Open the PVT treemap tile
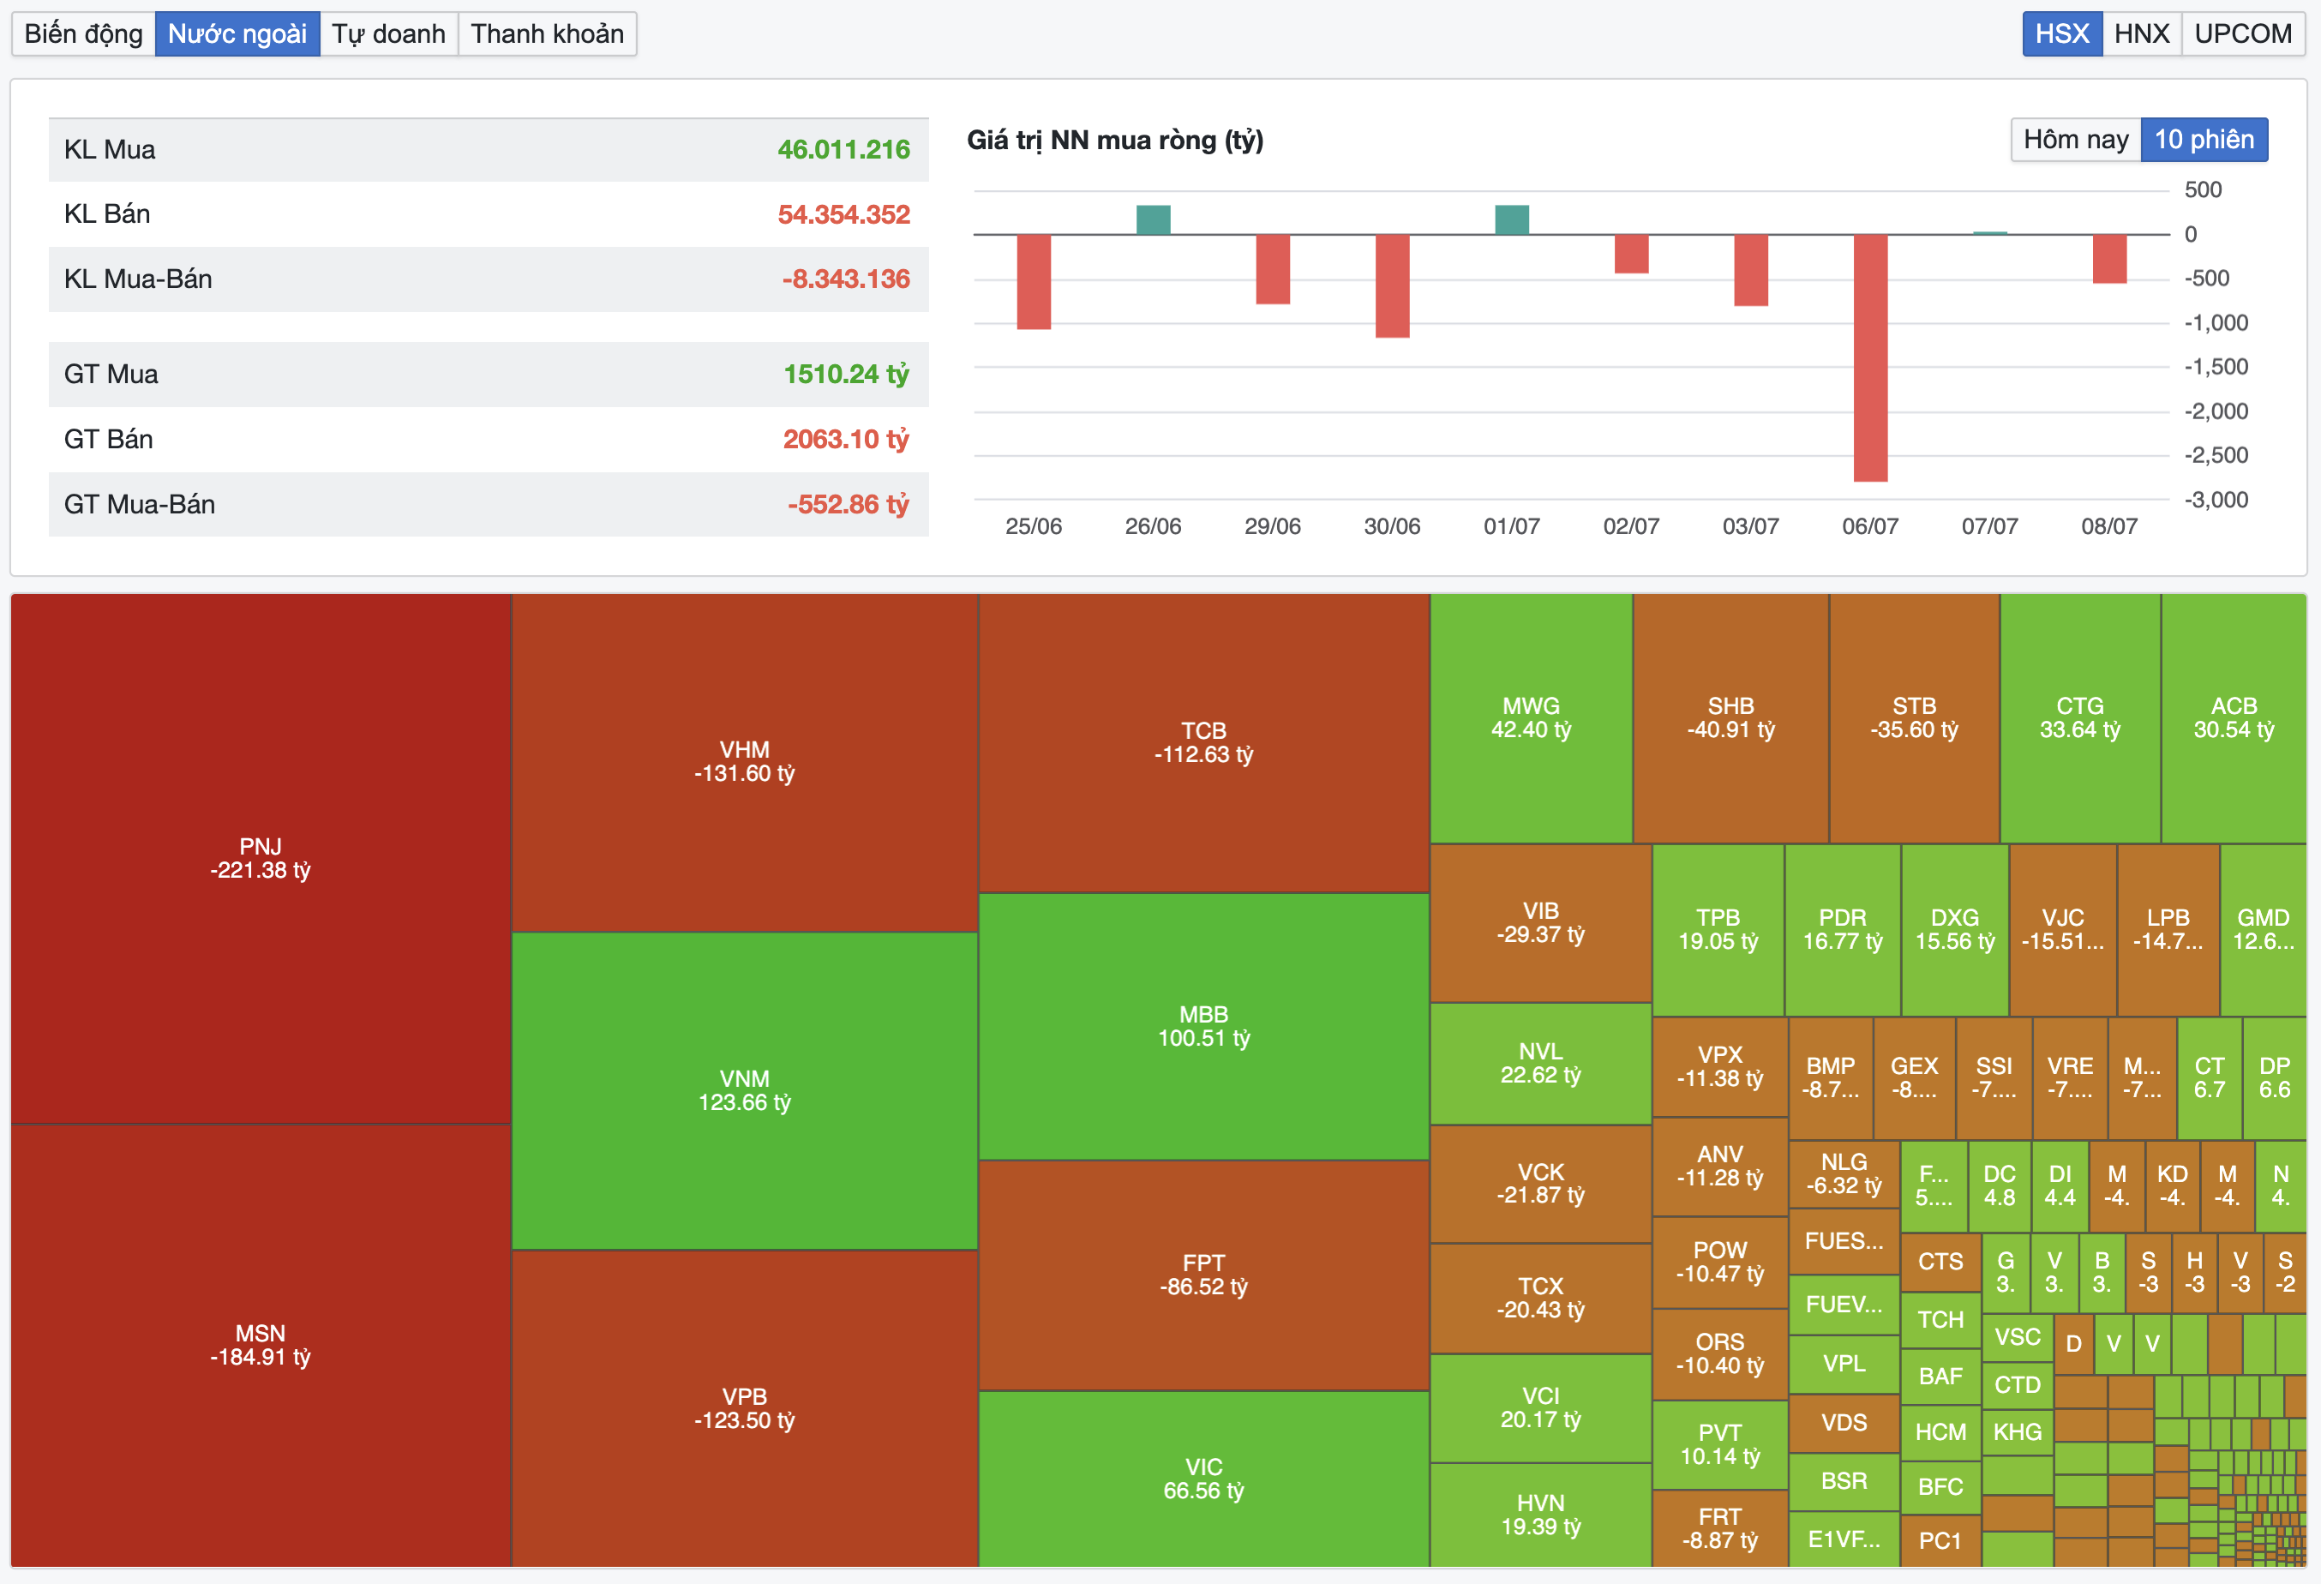Viewport: 2321px width, 1584px height. tap(1720, 1445)
